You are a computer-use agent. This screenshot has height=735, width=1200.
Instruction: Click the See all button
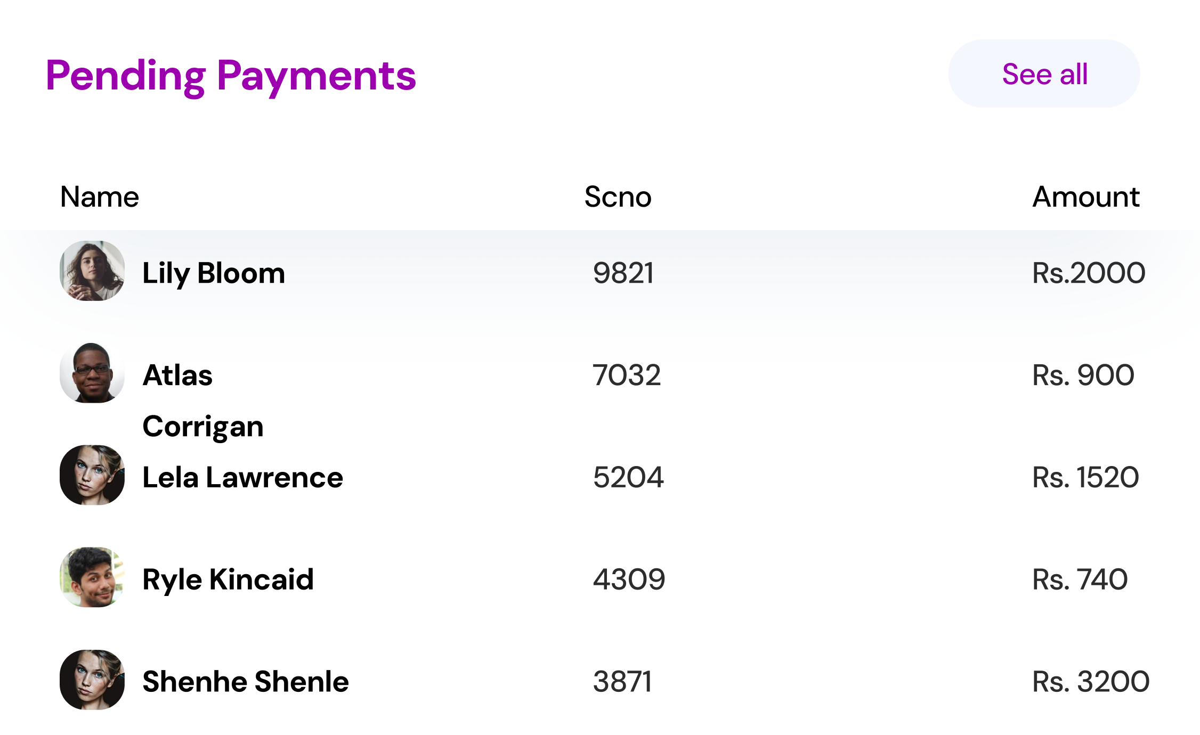pos(1044,73)
